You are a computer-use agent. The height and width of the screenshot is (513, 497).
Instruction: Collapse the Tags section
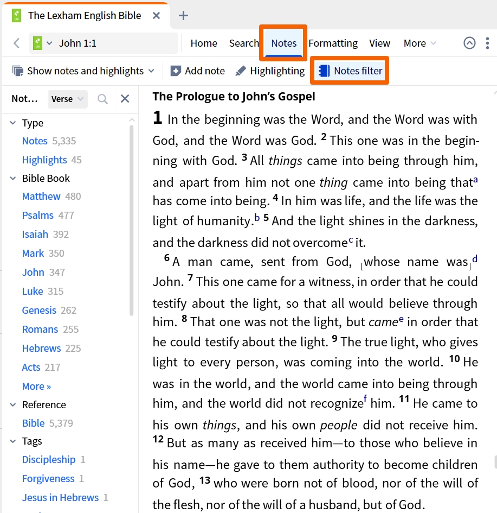(x=13, y=441)
